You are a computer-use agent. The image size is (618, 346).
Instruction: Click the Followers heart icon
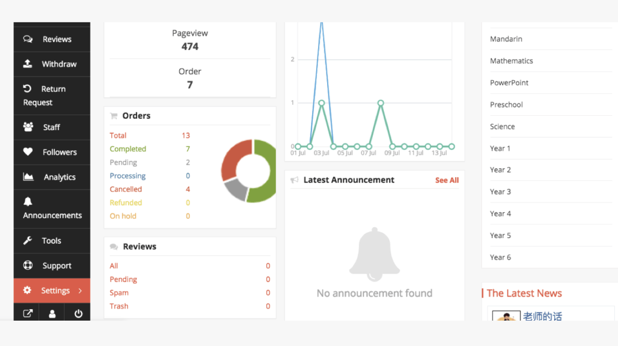pos(28,153)
